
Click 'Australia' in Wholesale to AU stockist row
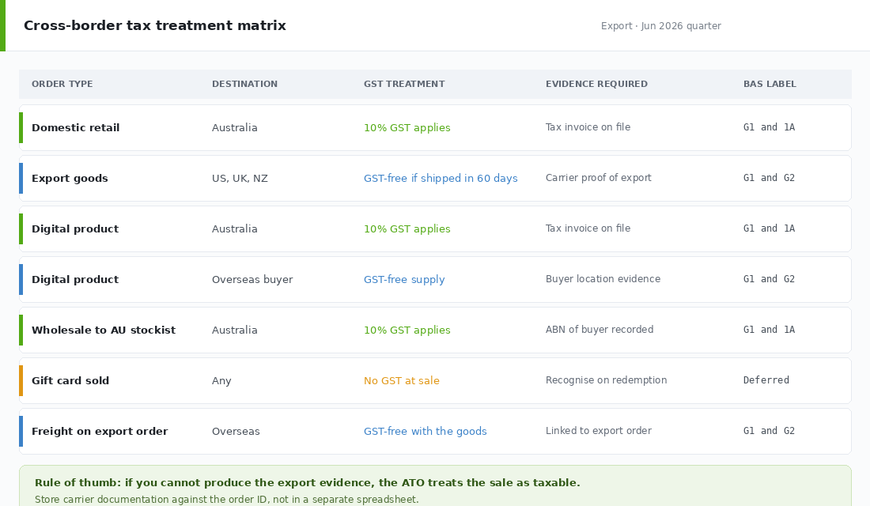[x=235, y=330]
